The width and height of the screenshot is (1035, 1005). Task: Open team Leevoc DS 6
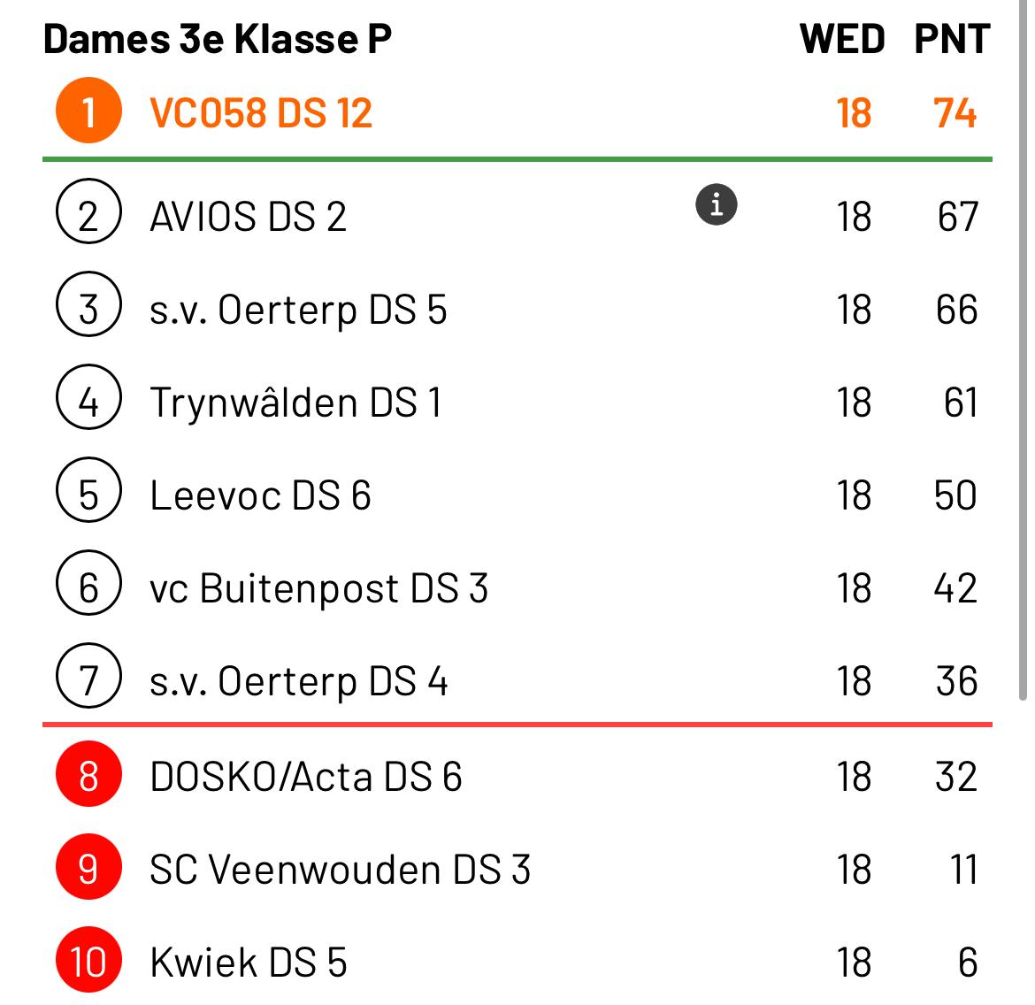[x=260, y=496]
